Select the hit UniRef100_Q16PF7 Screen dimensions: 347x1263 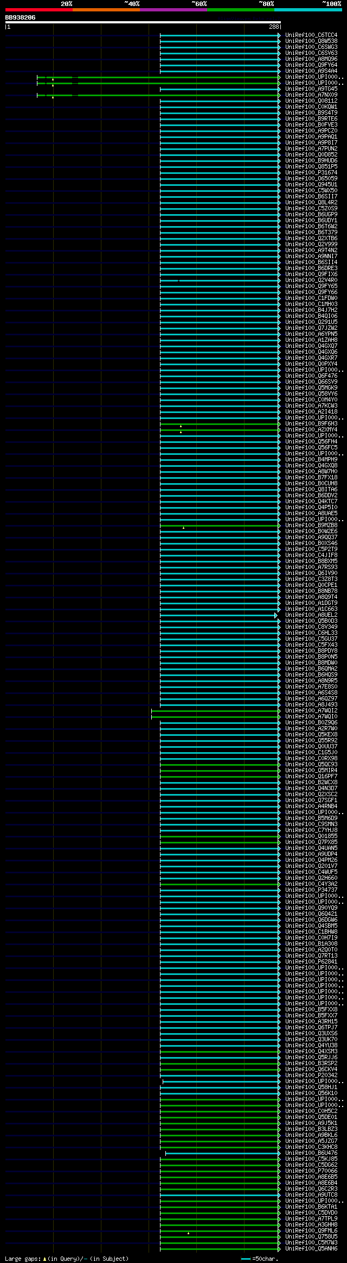click(311, 777)
